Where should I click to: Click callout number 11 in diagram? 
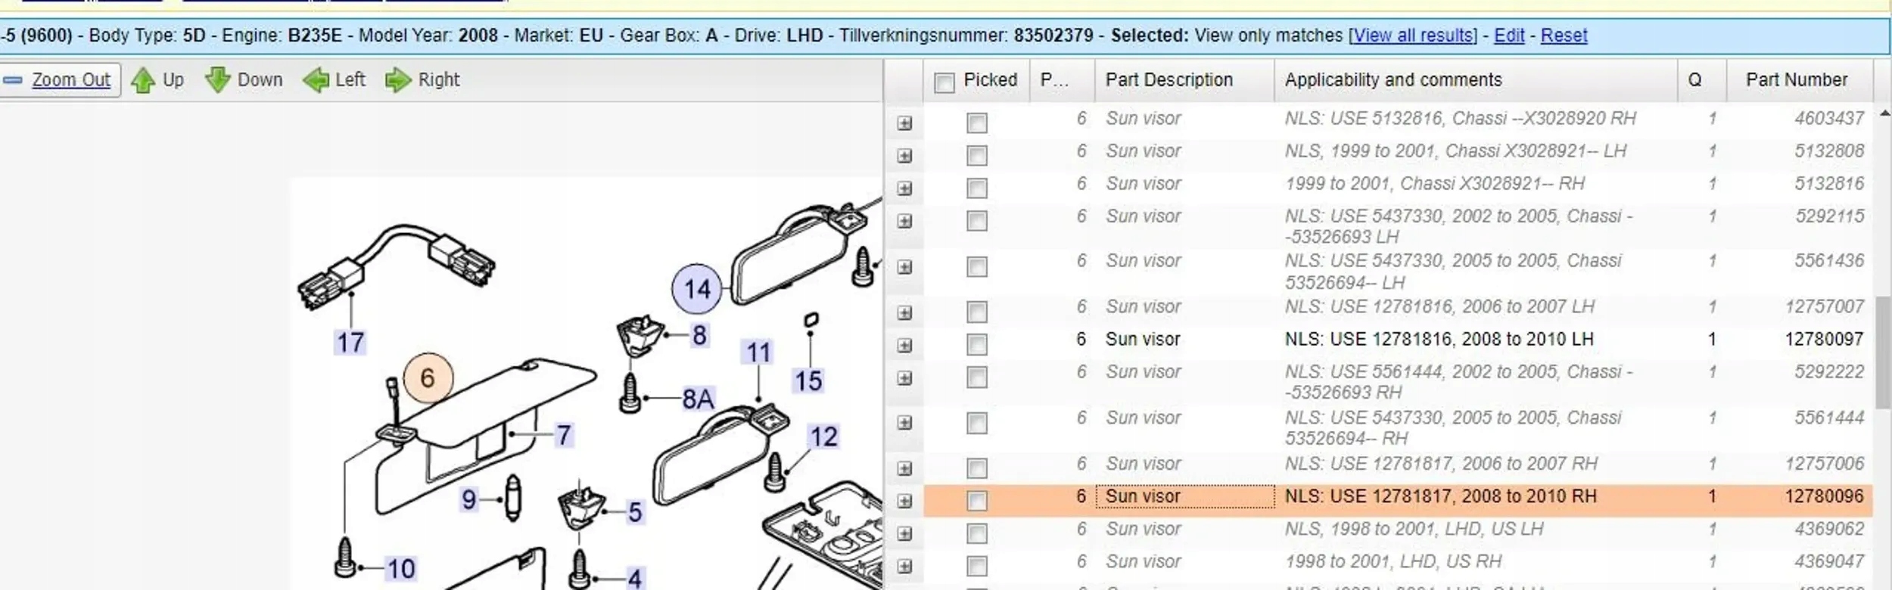coord(758,352)
